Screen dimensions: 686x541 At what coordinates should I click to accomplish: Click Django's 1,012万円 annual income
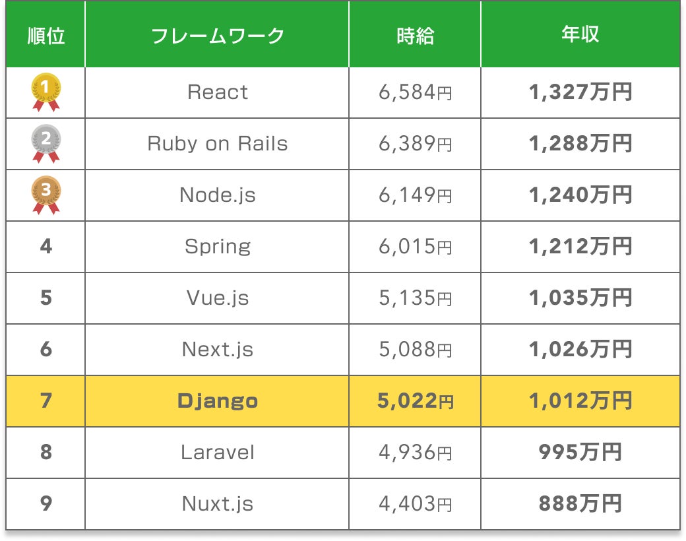pos(580,401)
